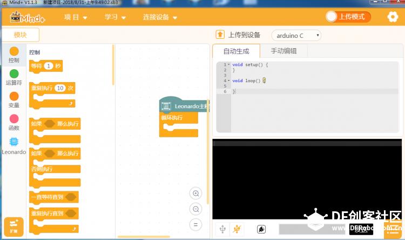The width and height of the screenshot is (405, 240).
Task: Click the serial input text field
Action: [x=312, y=229]
